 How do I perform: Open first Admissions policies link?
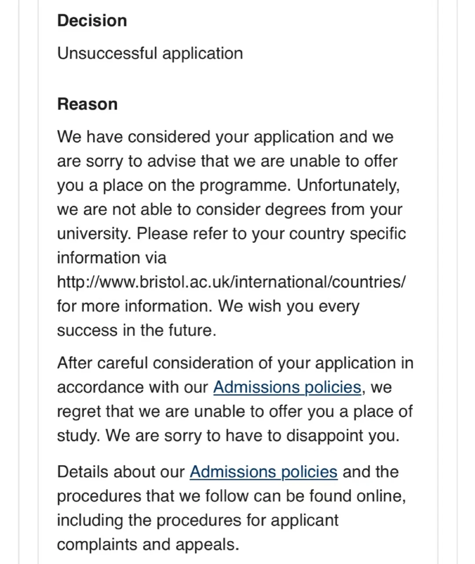click(287, 387)
